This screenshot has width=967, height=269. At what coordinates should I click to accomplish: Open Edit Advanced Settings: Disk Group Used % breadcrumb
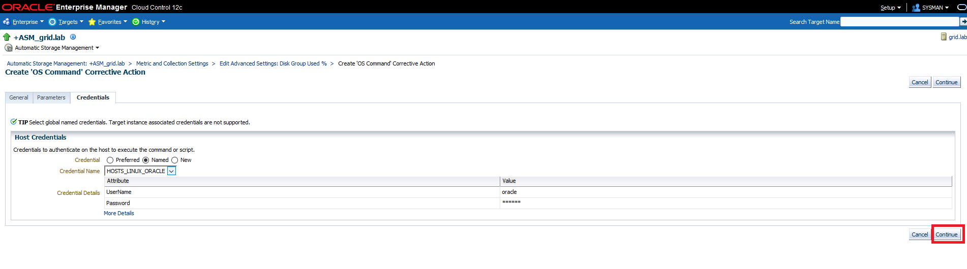273,63
